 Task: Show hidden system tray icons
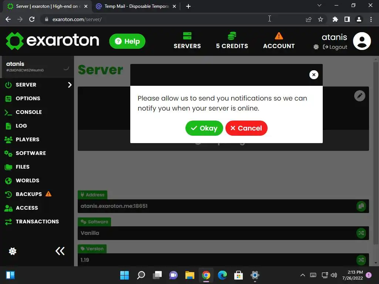(302, 275)
